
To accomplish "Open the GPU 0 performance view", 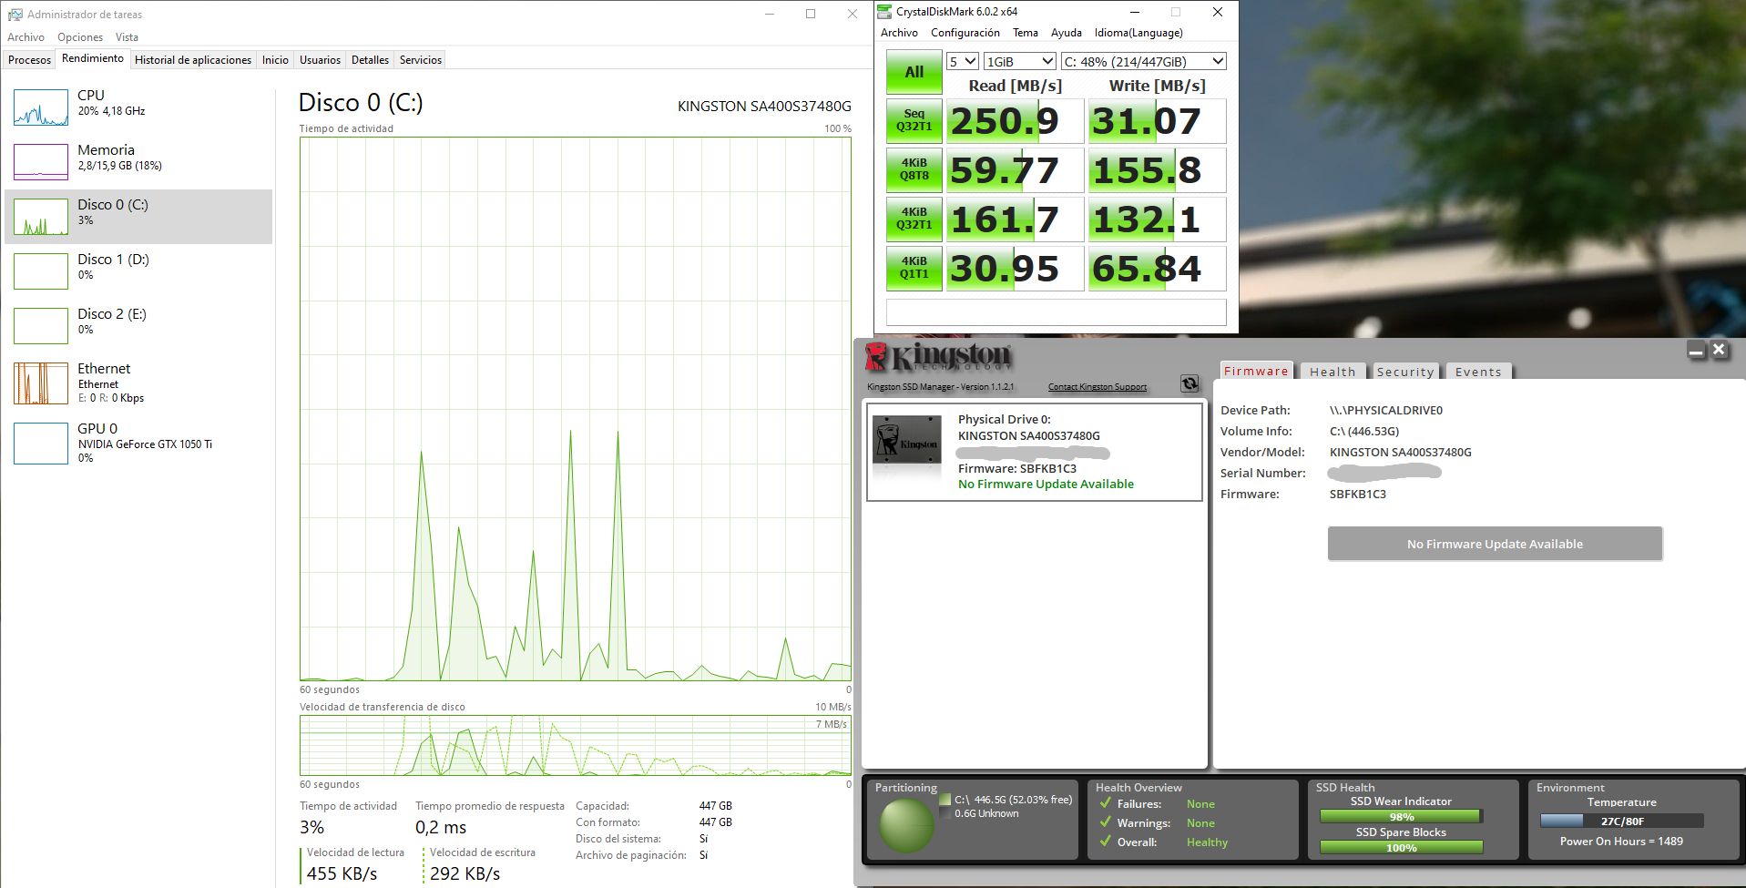I will point(138,444).
